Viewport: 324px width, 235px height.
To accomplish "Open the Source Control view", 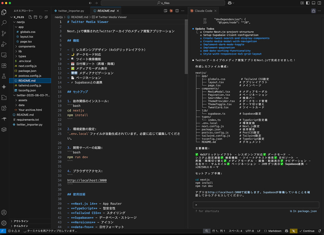I will 4,33.
